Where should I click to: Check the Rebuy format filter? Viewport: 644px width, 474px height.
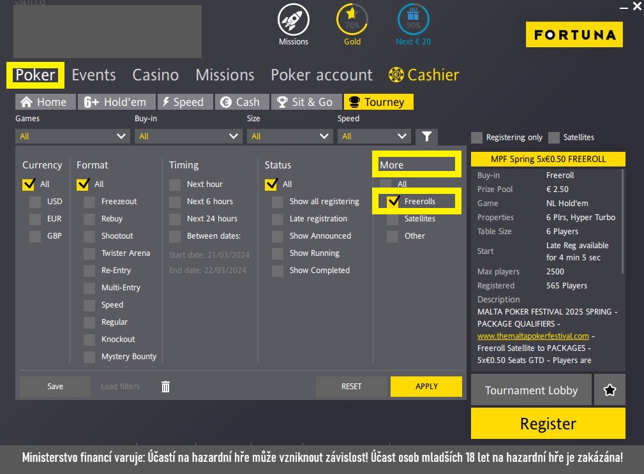point(89,218)
